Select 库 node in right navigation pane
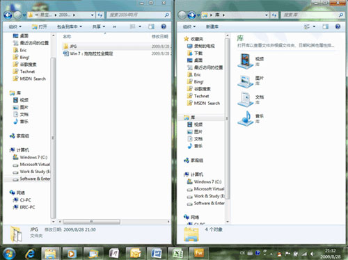348x260 pixels. [189, 117]
